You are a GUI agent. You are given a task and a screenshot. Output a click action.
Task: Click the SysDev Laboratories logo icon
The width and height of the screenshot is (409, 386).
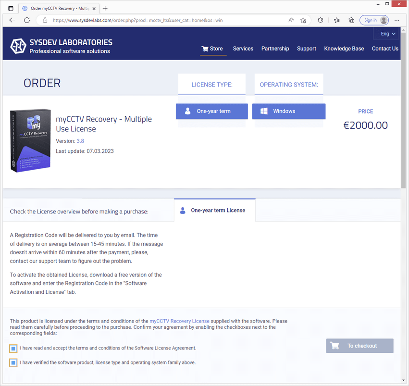click(x=18, y=46)
